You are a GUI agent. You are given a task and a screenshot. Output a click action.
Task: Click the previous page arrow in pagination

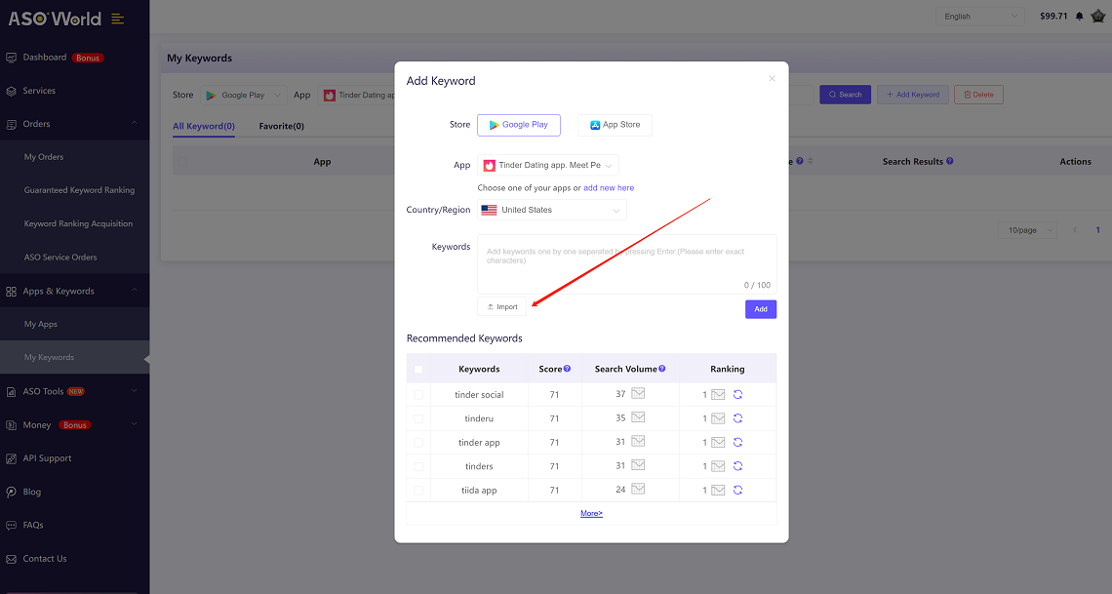(x=1075, y=230)
